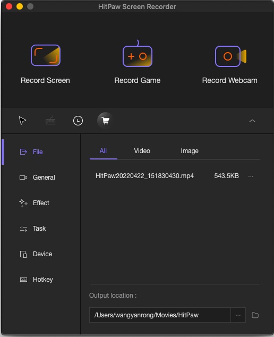Click the General camera icon

23,178
